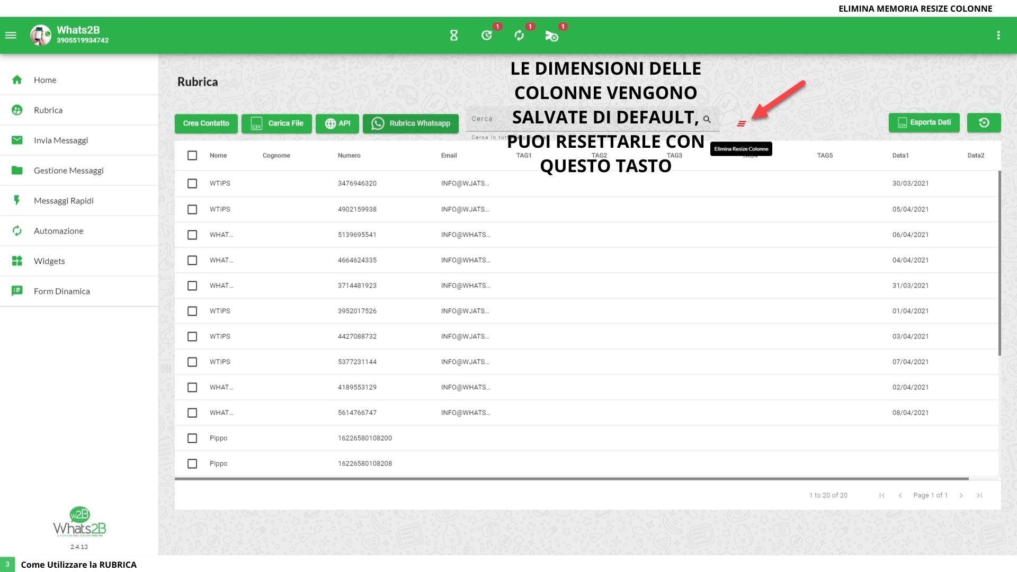Open Invia Messaggi in the sidebar
Viewport: 1017px width, 572px height.
[79, 140]
